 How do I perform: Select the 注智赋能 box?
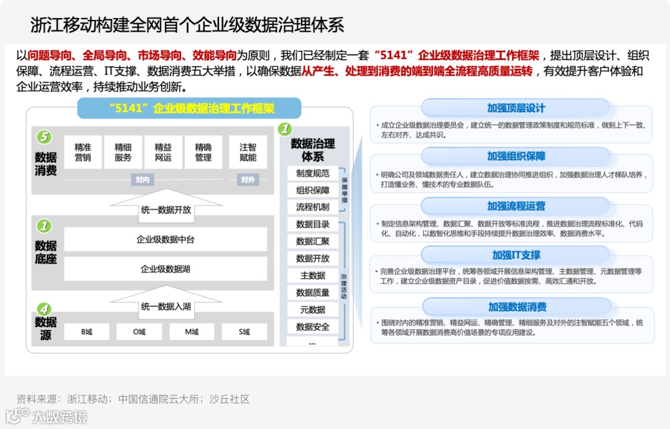coord(248,153)
